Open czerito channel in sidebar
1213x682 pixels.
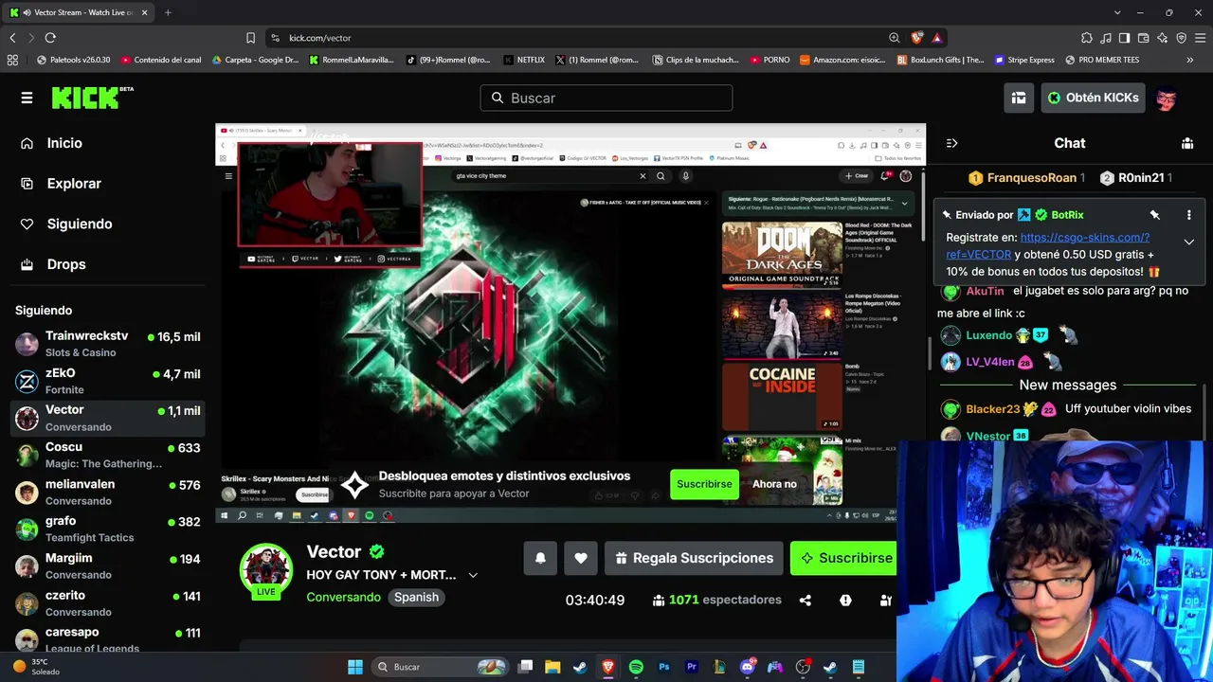tap(108, 602)
